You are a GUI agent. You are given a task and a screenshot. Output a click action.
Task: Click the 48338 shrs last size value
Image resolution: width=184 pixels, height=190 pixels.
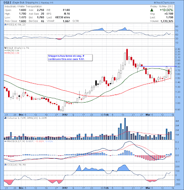[x=62, y=18]
